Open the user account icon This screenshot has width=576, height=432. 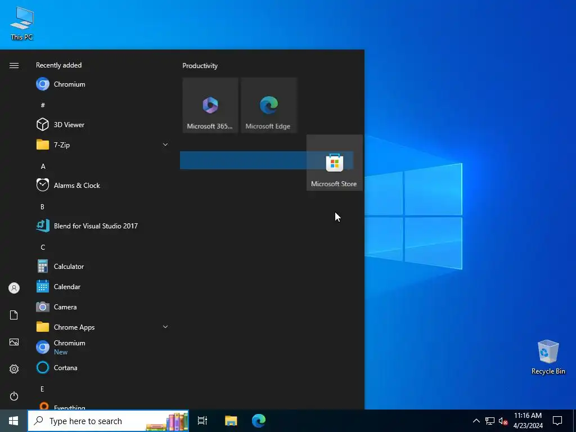coord(14,288)
